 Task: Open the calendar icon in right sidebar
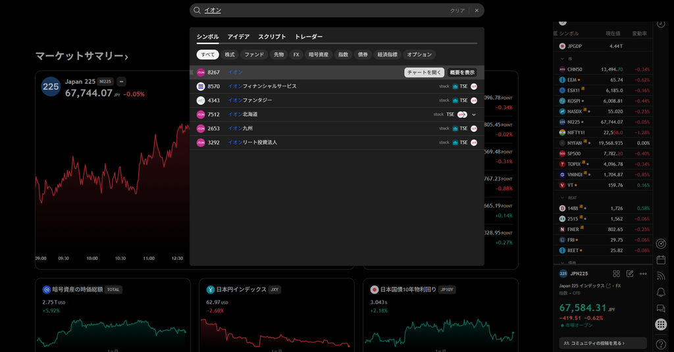click(x=661, y=260)
